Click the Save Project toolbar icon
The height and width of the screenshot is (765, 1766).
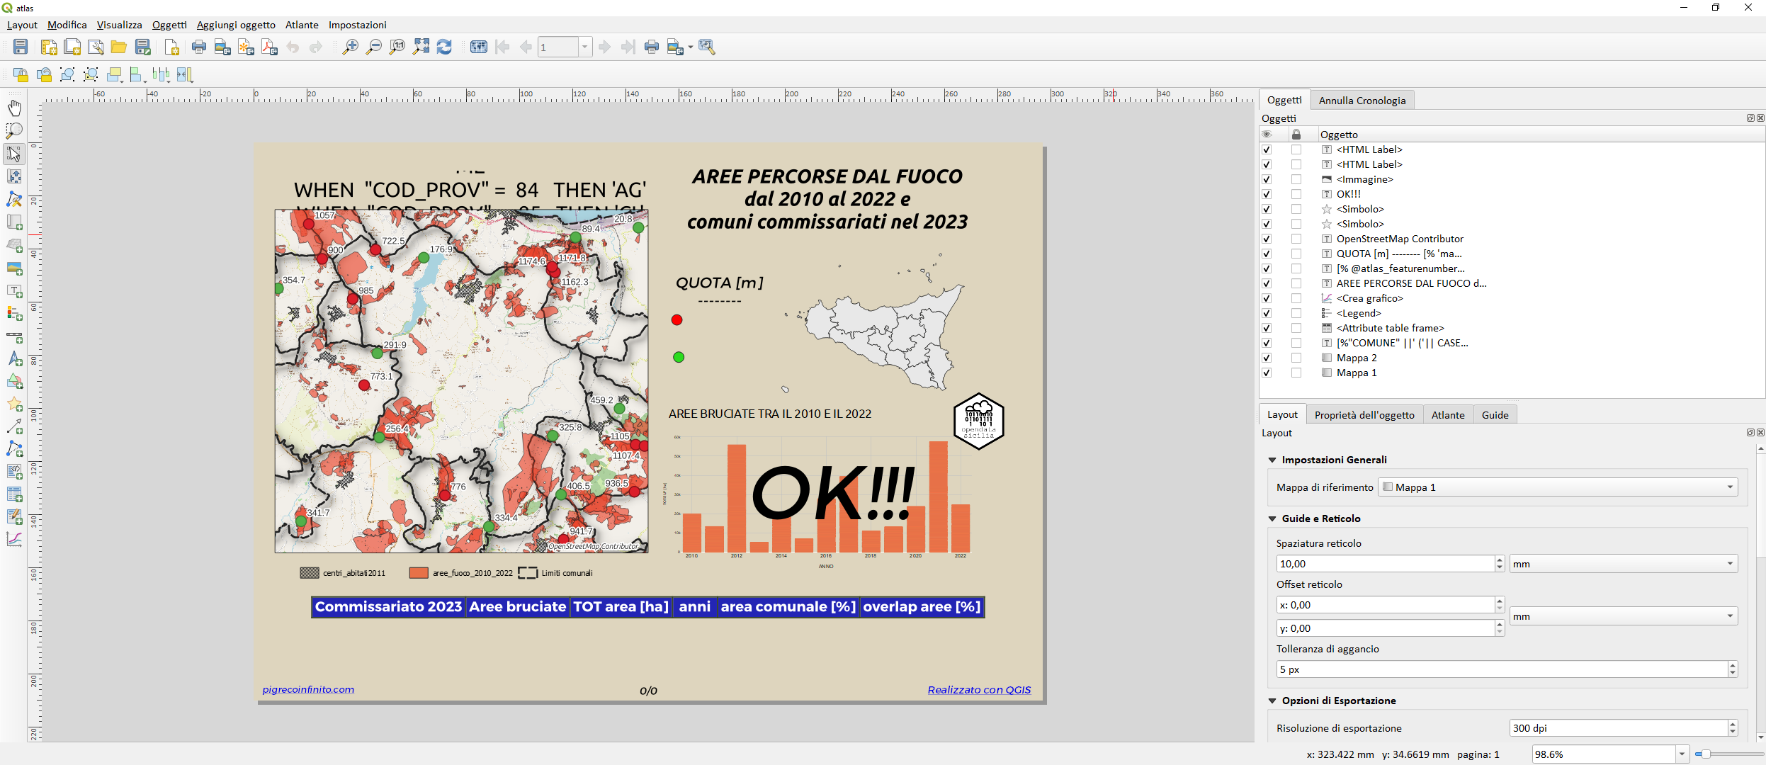(21, 47)
